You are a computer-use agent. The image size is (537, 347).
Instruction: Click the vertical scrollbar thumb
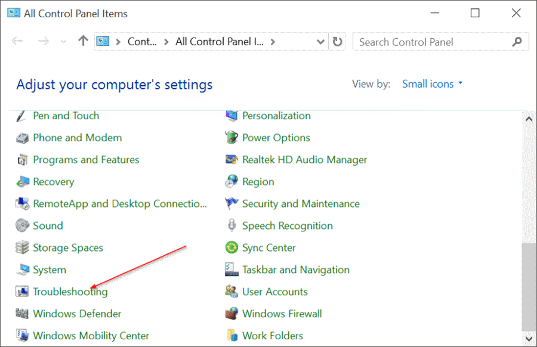(x=529, y=287)
